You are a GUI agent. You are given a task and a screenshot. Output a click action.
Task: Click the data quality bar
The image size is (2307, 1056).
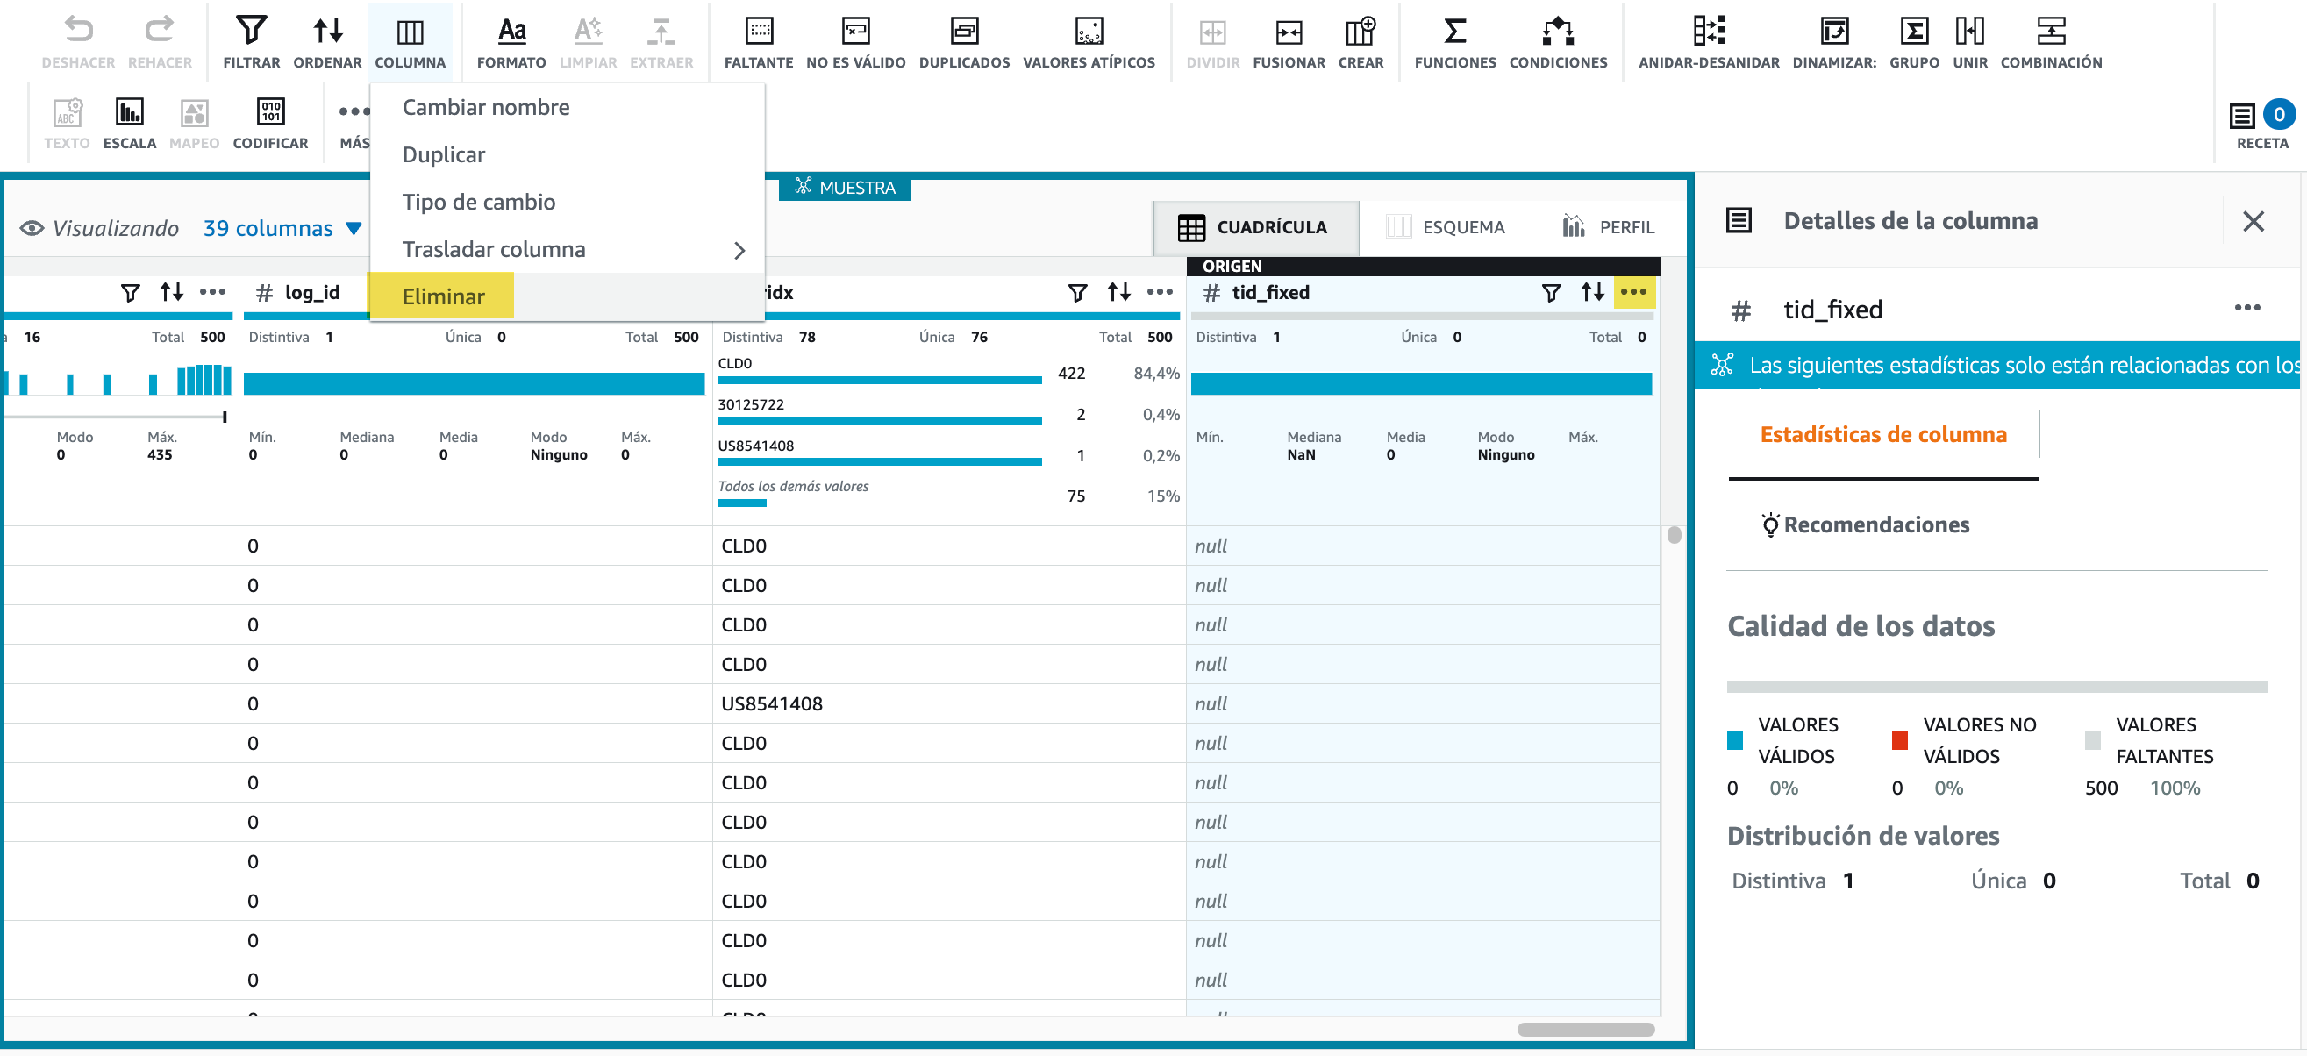click(1996, 687)
